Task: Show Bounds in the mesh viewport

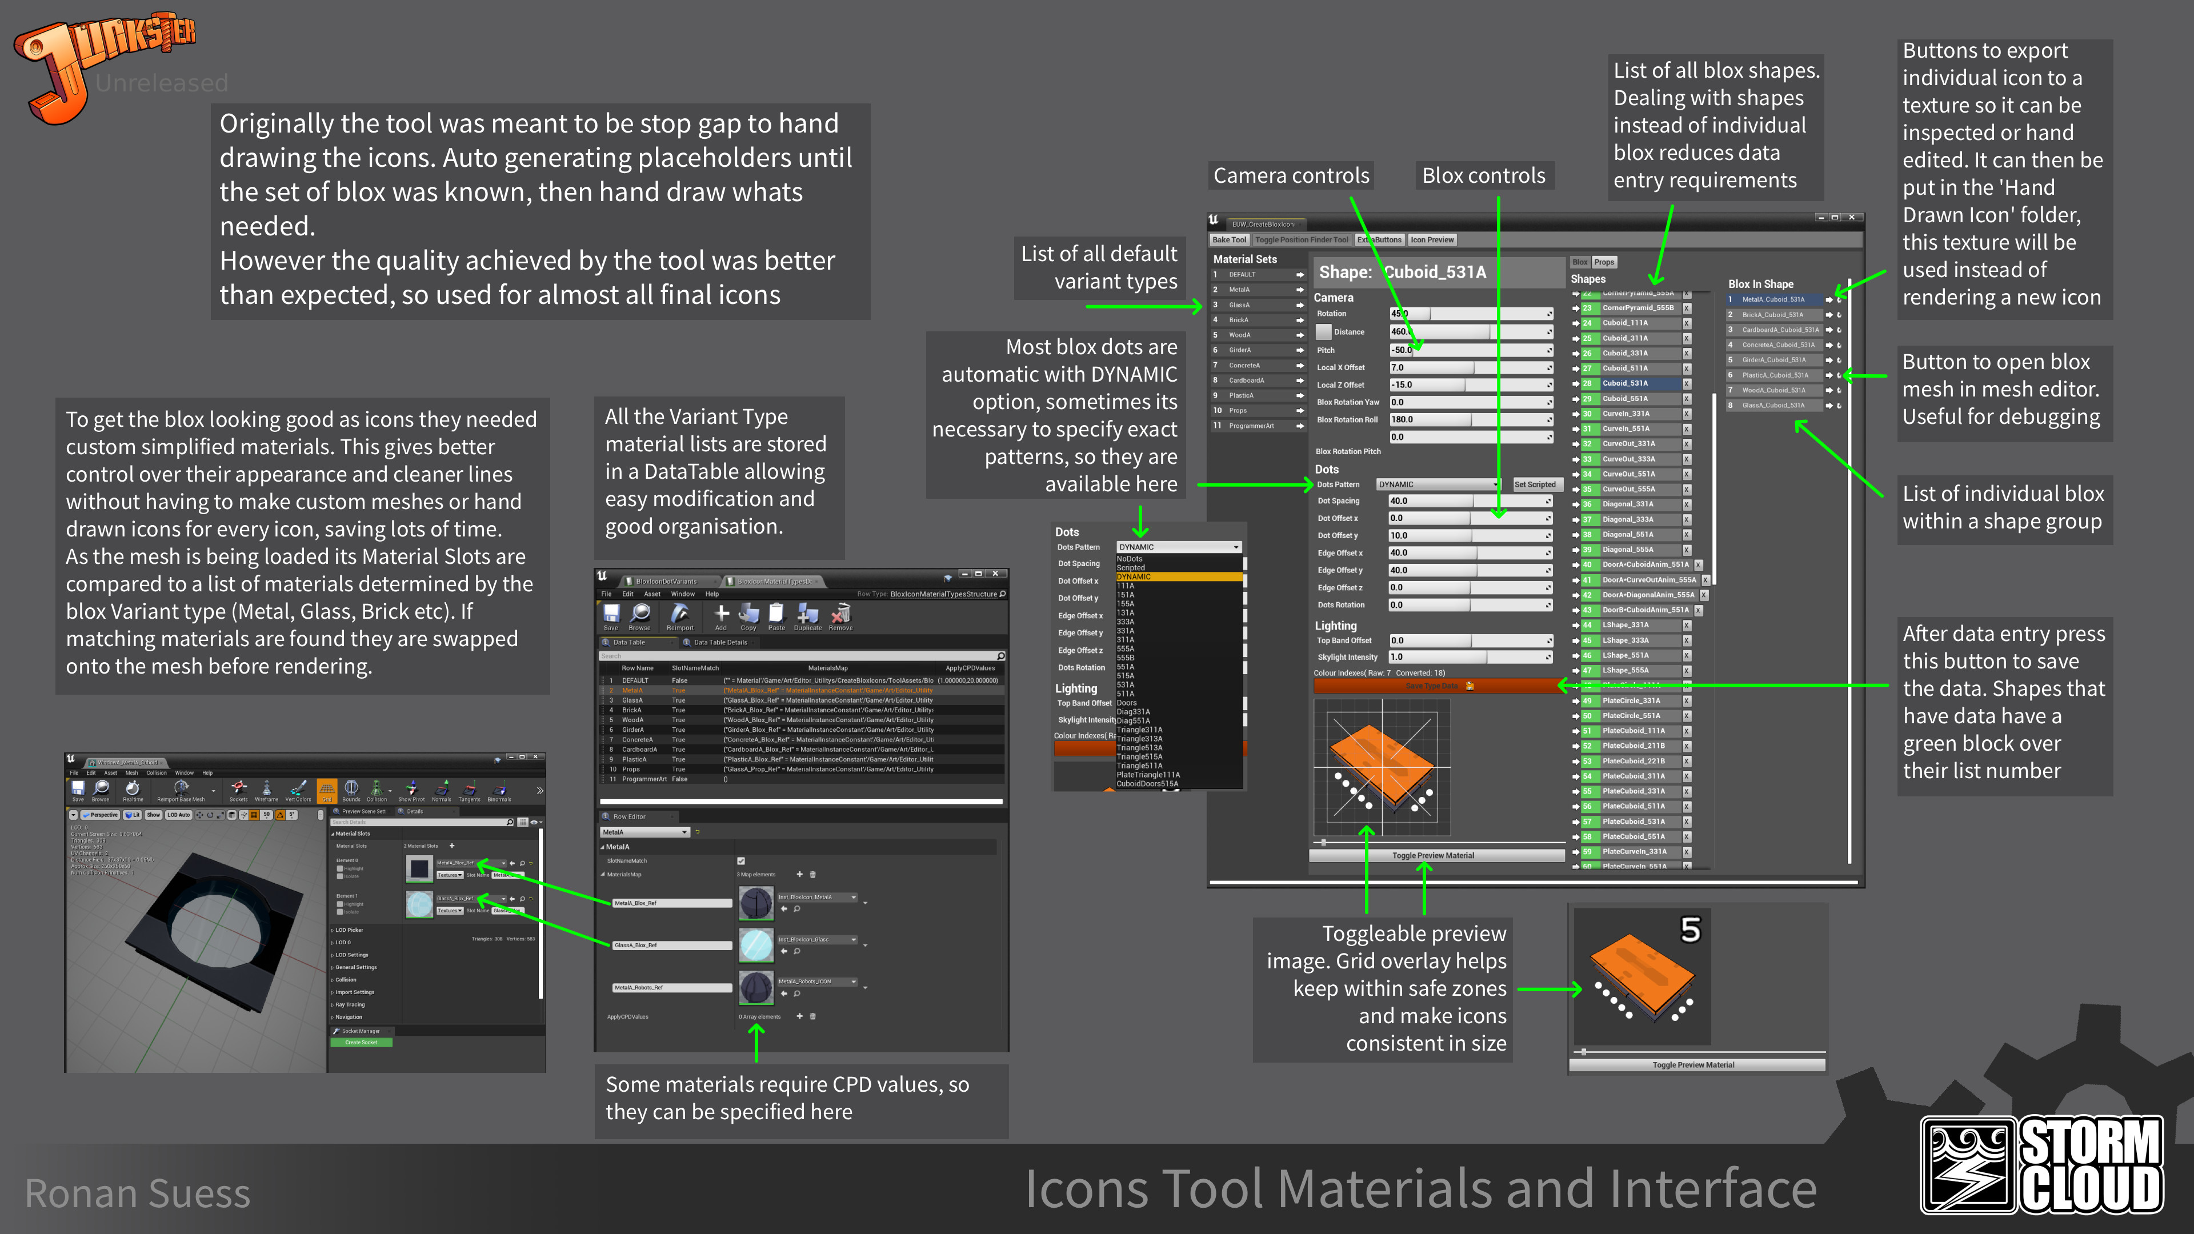Action: (352, 791)
